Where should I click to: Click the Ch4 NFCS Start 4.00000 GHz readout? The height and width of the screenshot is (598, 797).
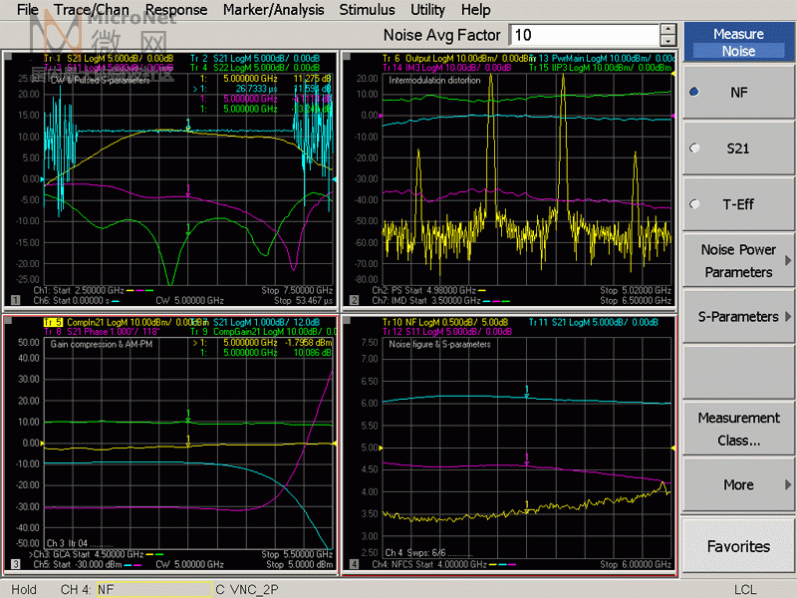(x=429, y=564)
